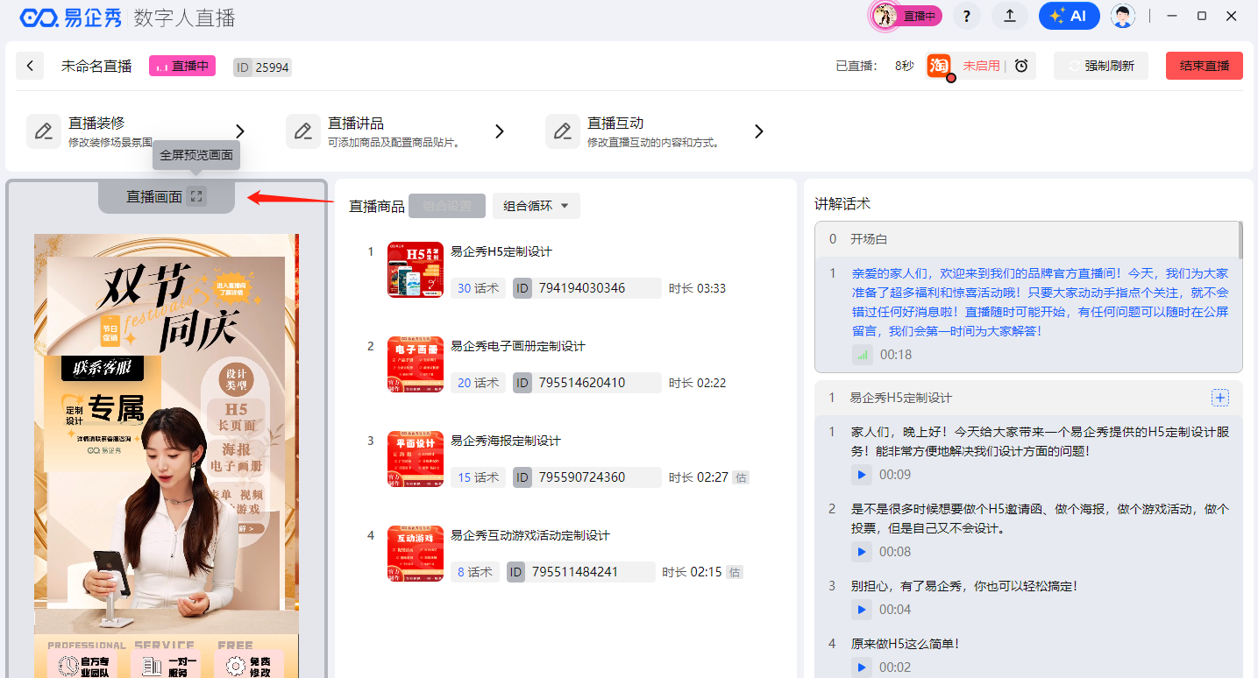Click the 直播装修 pencil edit icon
Screen dimensions: 1258x678
(x=43, y=131)
